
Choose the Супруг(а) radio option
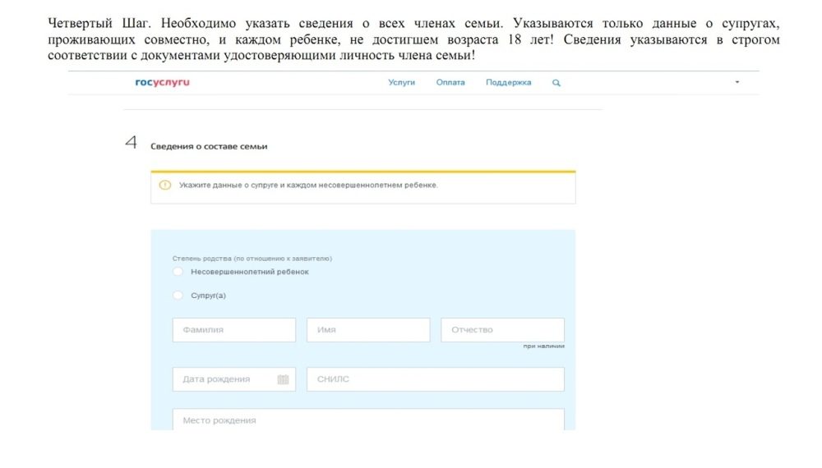pos(178,296)
